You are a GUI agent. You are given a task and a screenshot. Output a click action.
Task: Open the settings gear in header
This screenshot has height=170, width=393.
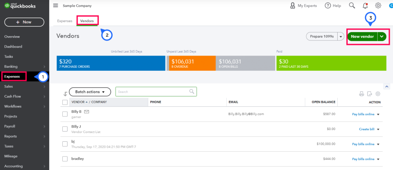(x=378, y=6)
